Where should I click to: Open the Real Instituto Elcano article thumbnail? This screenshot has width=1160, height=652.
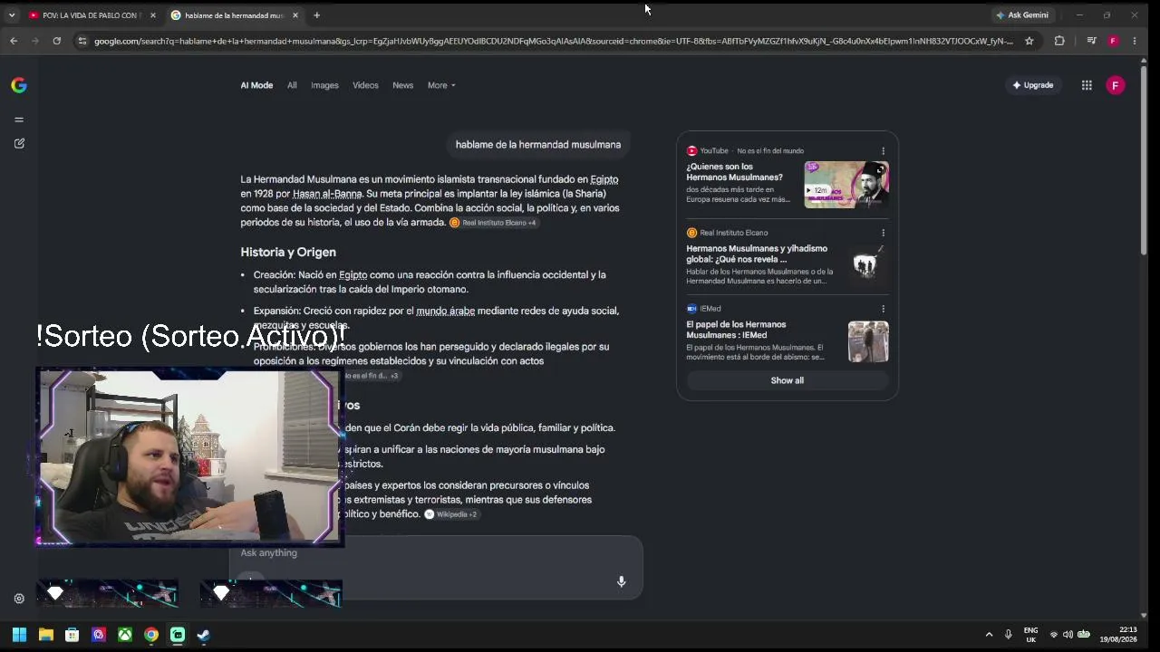point(868,264)
